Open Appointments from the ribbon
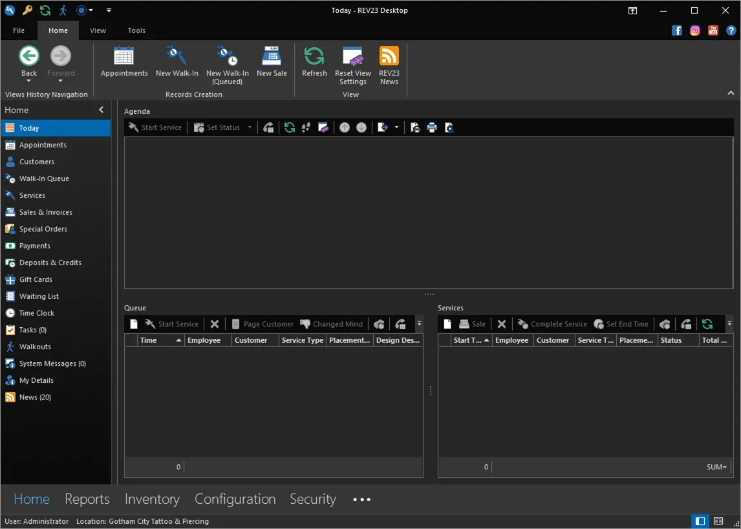 click(124, 61)
